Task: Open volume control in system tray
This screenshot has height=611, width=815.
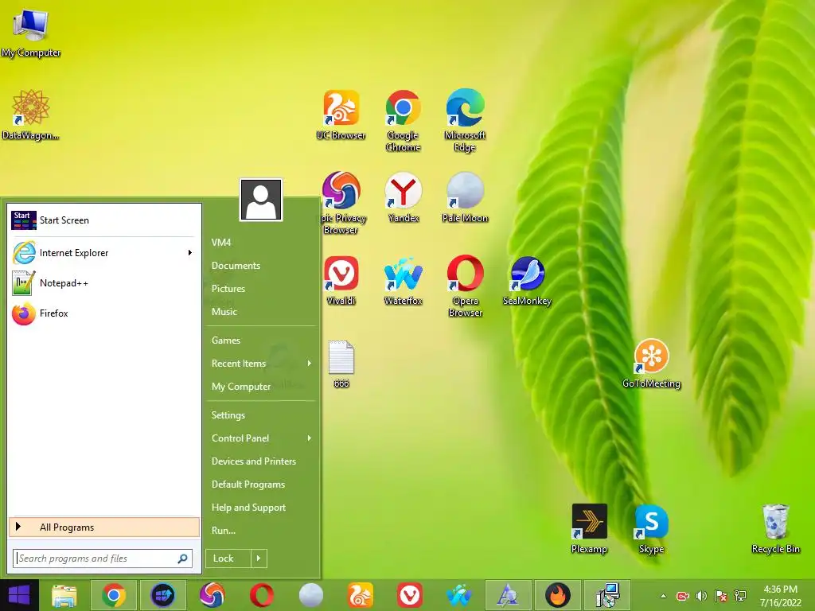Action: point(702,596)
